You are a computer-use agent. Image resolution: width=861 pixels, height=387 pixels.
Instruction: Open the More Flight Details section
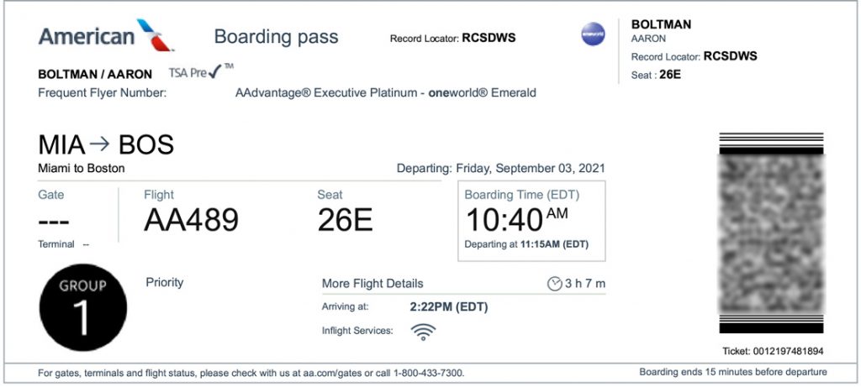372,284
